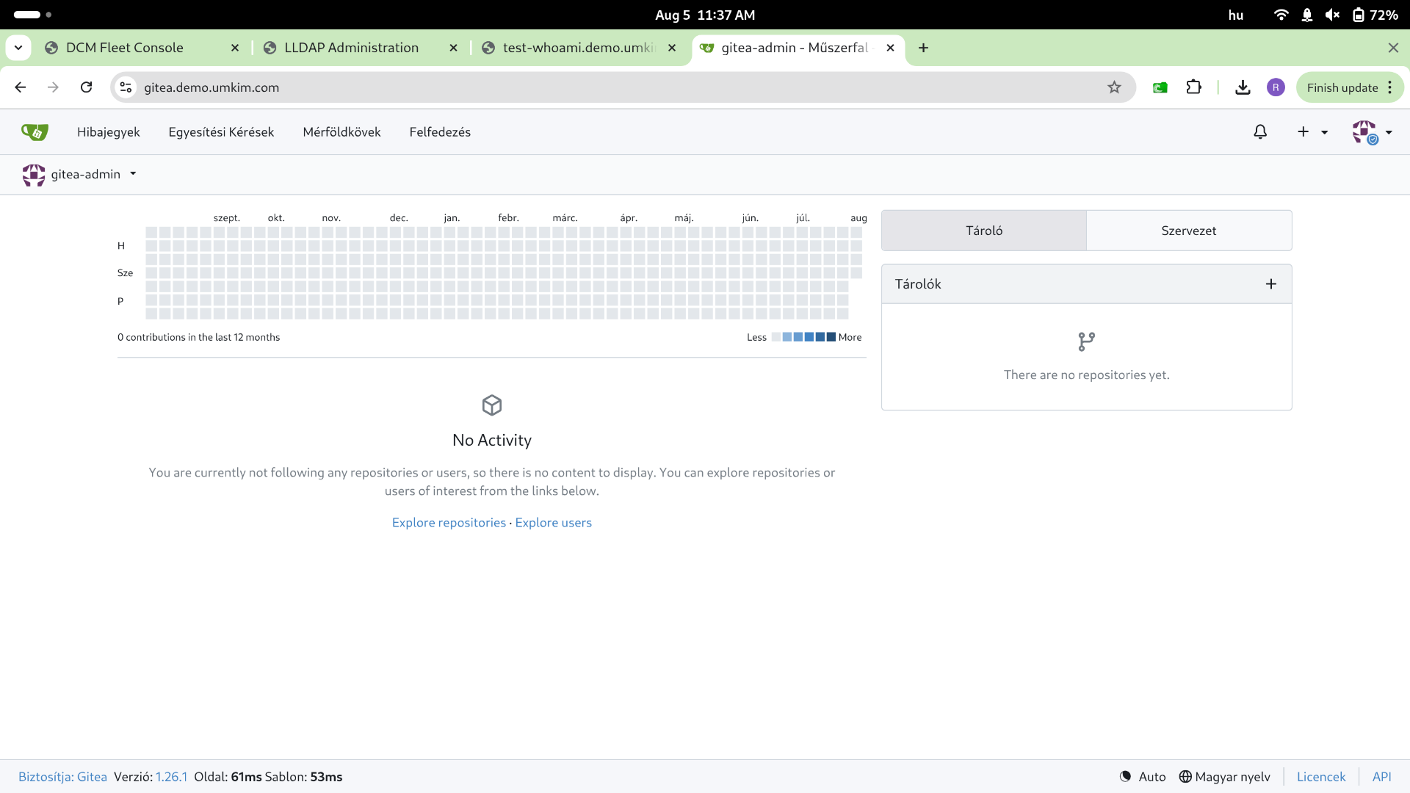Image resolution: width=1410 pixels, height=793 pixels.
Task: Switch to test-whoami.demo tab
Action: [x=578, y=48]
